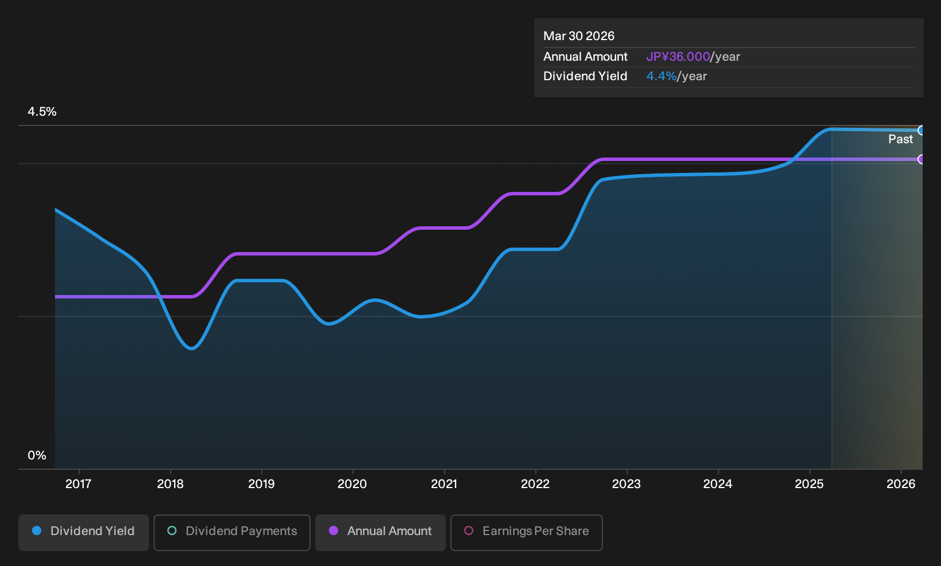The width and height of the screenshot is (941, 566).
Task: Click the teal Dividend Payments legend circle
Action: [x=172, y=531]
